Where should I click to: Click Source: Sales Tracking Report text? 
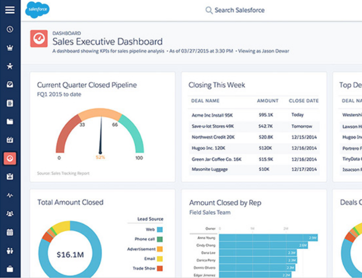pos(63,173)
